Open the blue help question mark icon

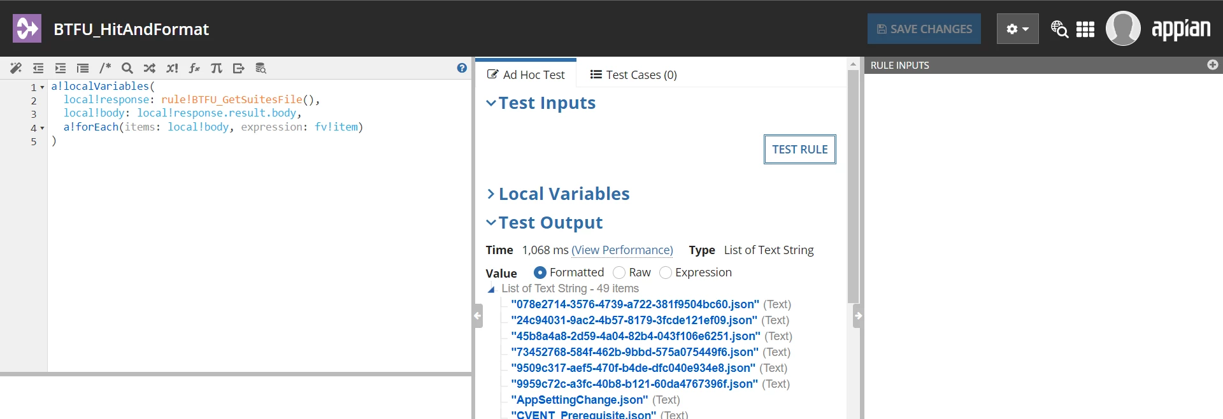pyautogui.click(x=462, y=68)
